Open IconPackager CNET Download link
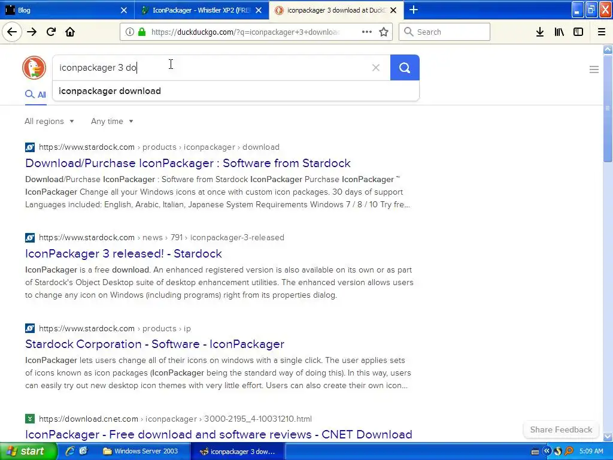The height and width of the screenshot is (460, 613). [x=219, y=434]
